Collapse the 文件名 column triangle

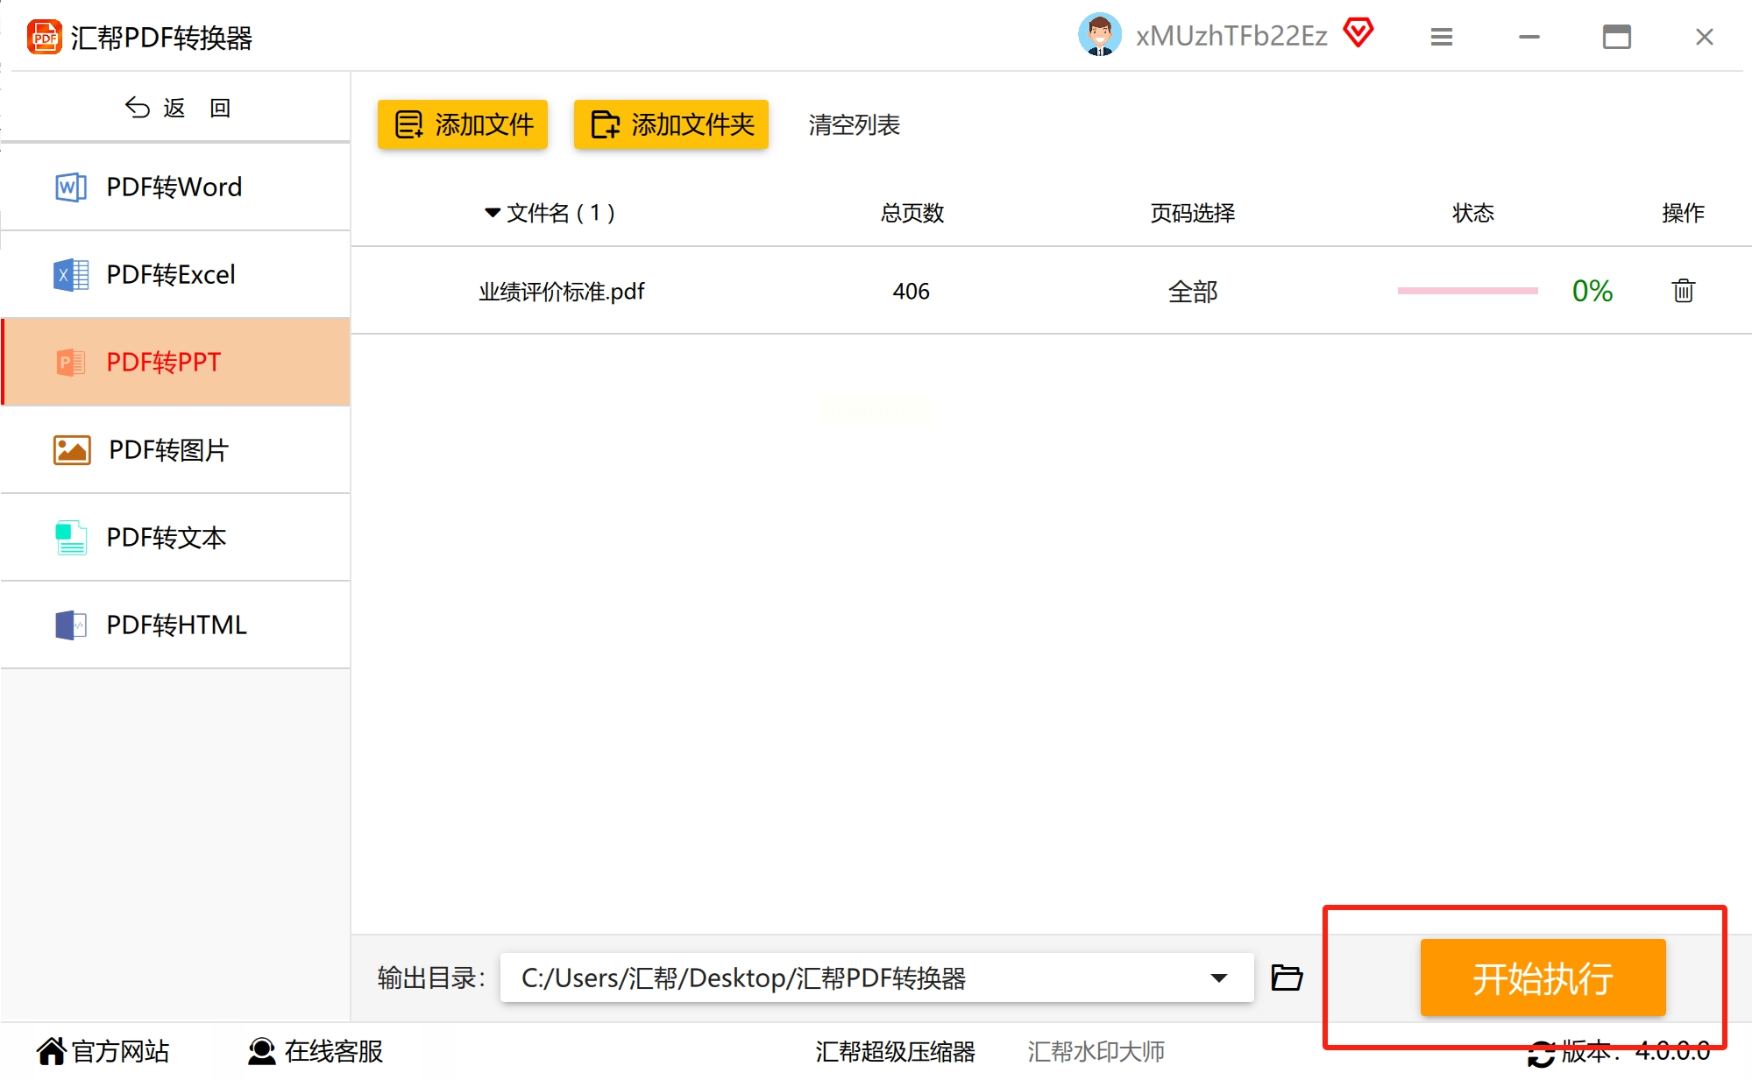pyautogui.click(x=493, y=213)
